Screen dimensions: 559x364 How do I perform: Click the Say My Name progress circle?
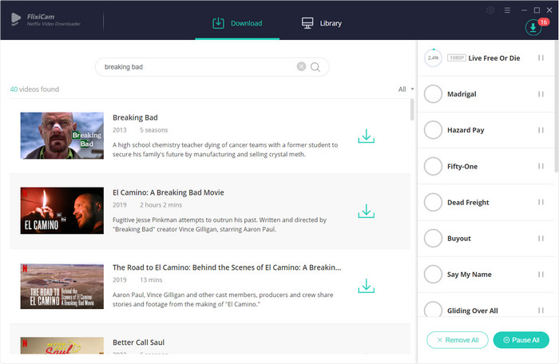tap(433, 275)
